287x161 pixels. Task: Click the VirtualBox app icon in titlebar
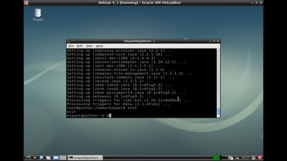(x=26, y=3)
